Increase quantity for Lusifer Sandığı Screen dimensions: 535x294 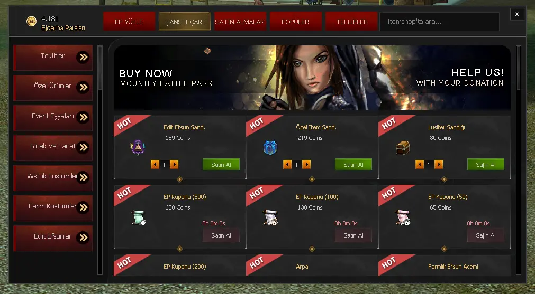click(x=439, y=165)
